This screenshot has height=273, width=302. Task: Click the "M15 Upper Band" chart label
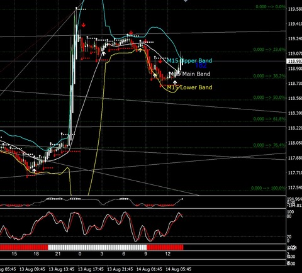[189, 61]
